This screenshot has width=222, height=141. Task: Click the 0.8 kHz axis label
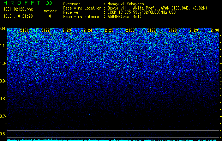pyautogui.click(x=3, y=99)
